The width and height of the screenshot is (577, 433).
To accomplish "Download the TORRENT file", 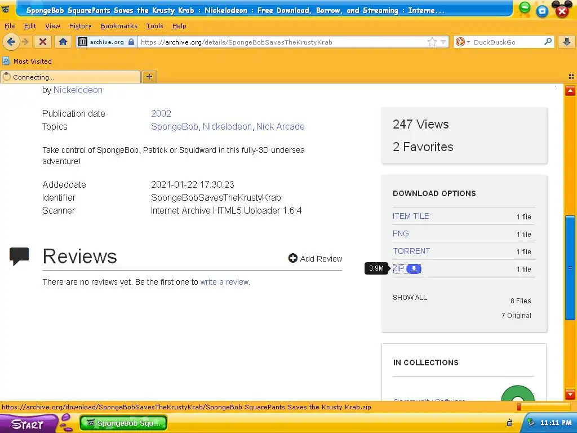I will coord(411,251).
